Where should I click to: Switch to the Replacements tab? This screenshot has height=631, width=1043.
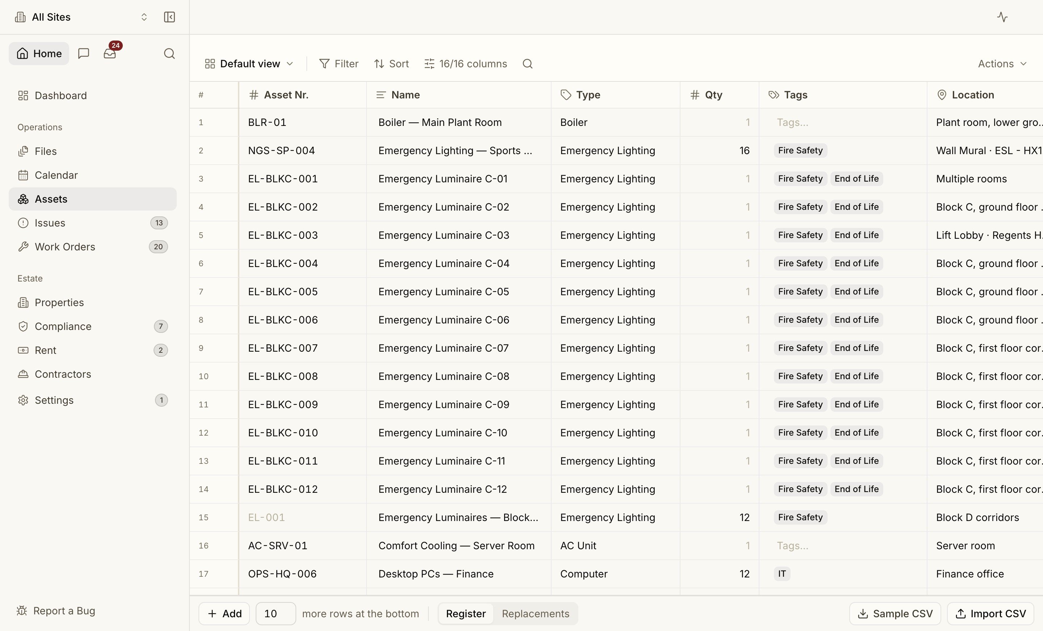pos(536,614)
